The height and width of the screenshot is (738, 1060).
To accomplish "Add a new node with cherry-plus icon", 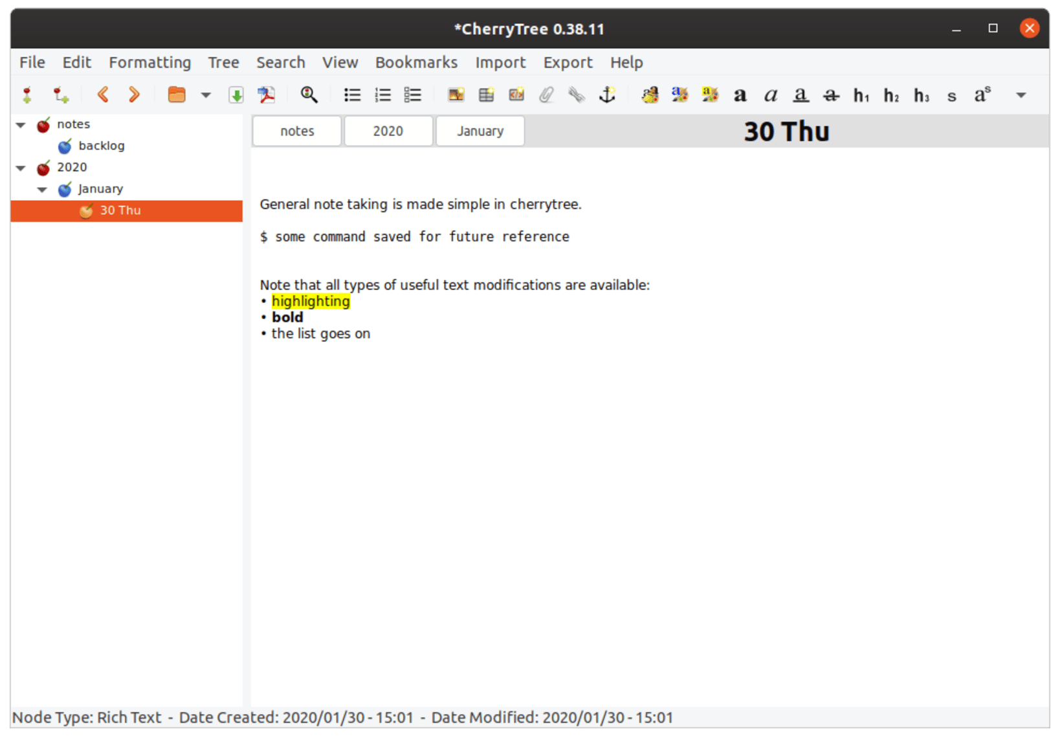I will tap(27, 95).
